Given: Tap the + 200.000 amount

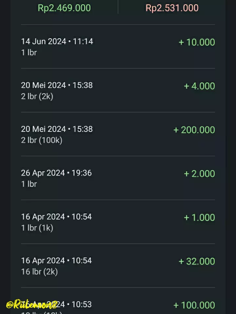Looking at the screenshot, I should point(194,130).
